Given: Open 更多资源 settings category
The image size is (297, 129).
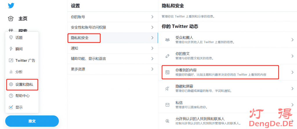Looking at the screenshot, I should pyautogui.click(x=113, y=69).
